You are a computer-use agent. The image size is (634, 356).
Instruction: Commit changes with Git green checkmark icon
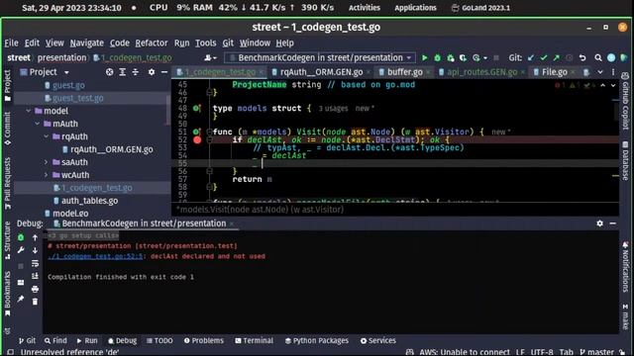tap(544, 58)
